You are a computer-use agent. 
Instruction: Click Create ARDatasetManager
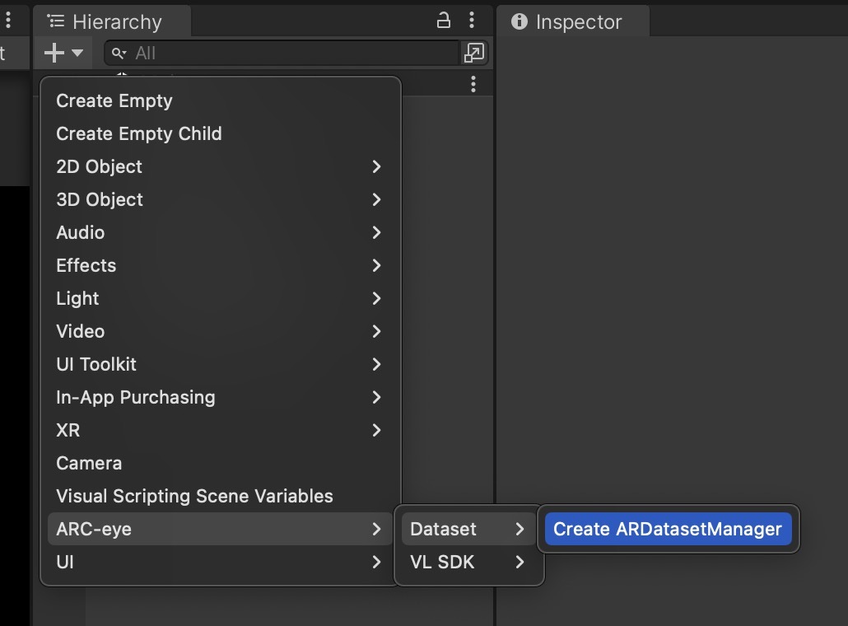[x=668, y=529]
